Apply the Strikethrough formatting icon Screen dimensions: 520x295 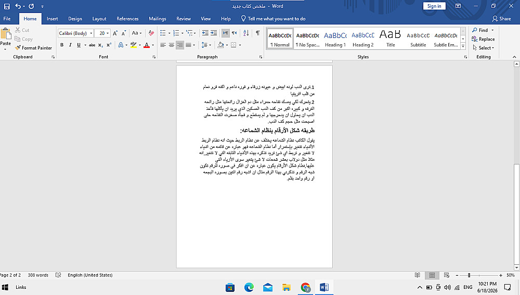[x=92, y=45]
